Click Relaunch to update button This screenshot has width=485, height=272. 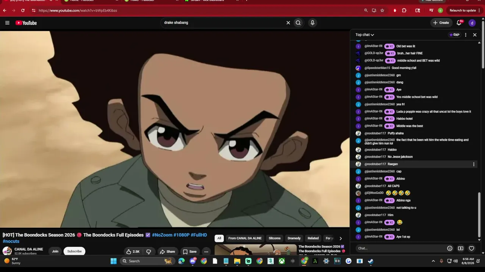pyautogui.click(x=465, y=11)
